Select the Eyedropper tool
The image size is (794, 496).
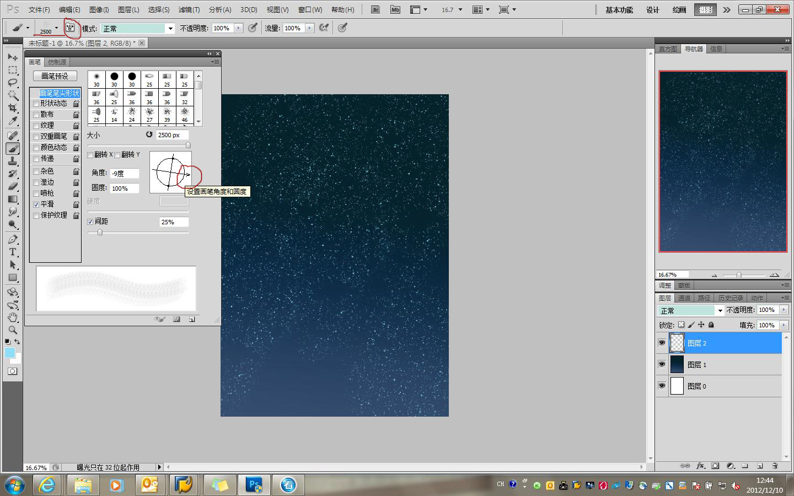13,121
